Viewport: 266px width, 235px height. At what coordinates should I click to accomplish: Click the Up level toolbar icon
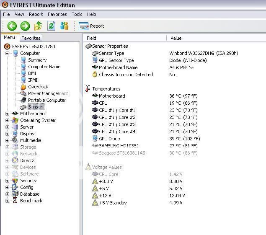tap(38, 26)
